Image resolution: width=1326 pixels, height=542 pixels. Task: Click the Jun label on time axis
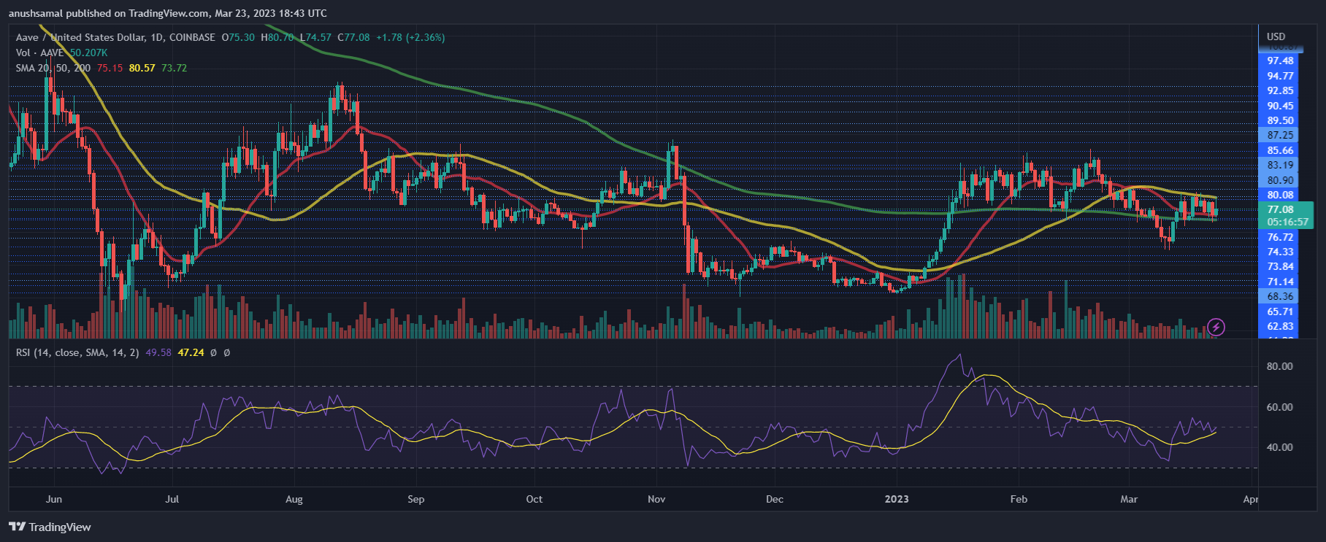[x=53, y=499]
